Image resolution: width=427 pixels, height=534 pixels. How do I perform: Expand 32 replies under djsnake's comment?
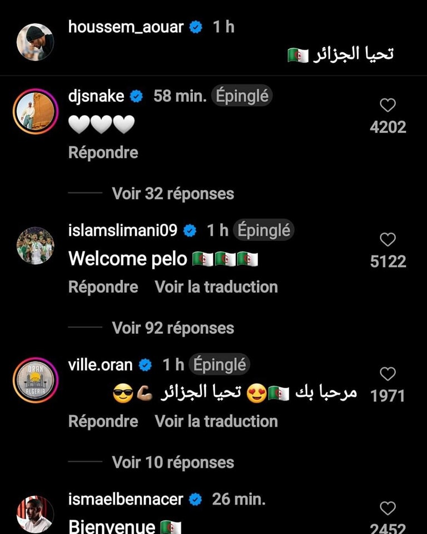[x=173, y=194]
